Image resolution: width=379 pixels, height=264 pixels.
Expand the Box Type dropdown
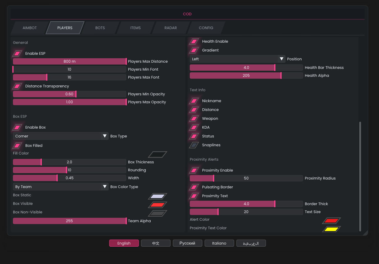(x=61, y=136)
